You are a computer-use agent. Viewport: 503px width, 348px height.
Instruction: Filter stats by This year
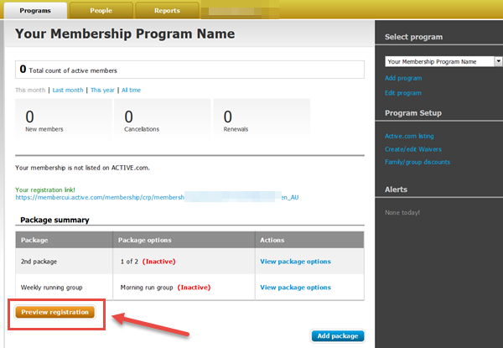[102, 90]
